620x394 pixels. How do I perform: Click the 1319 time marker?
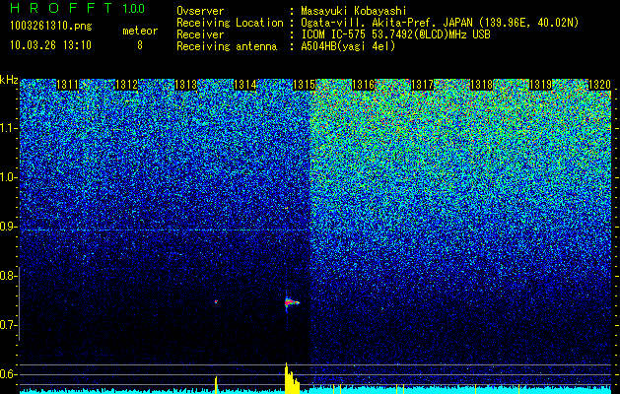540,85
